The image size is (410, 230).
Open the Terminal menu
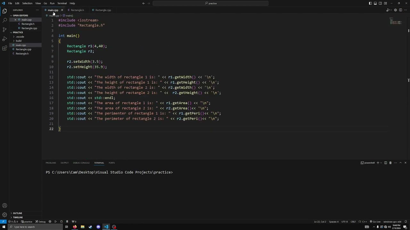coord(62,3)
